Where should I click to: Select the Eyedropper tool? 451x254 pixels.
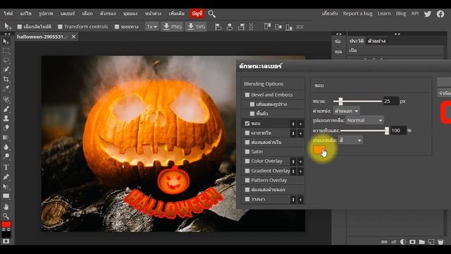(6, 89)
